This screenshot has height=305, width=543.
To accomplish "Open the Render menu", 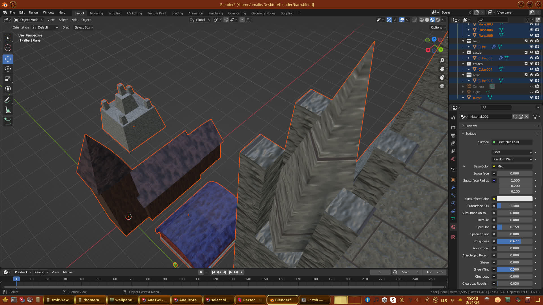I will (x=34, y=12).
